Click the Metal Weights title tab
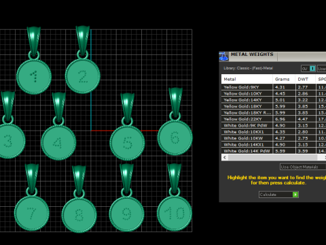The height and width of the screenshot is (245, 326). tap(252, 54)
